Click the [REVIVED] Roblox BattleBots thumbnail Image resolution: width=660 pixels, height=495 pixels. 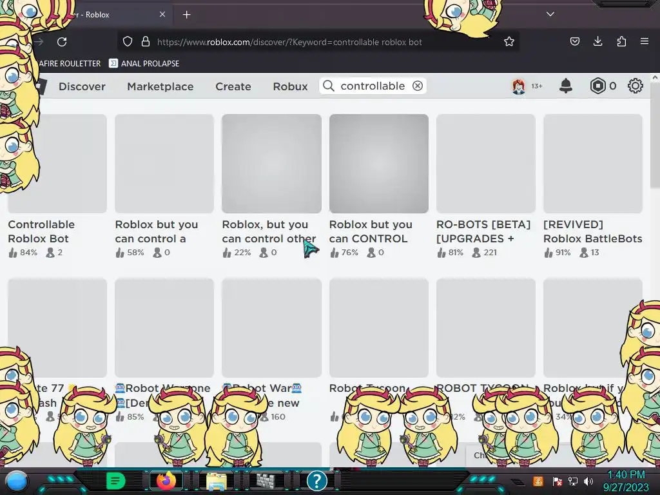pyautogui.click(x=593, y=163)
